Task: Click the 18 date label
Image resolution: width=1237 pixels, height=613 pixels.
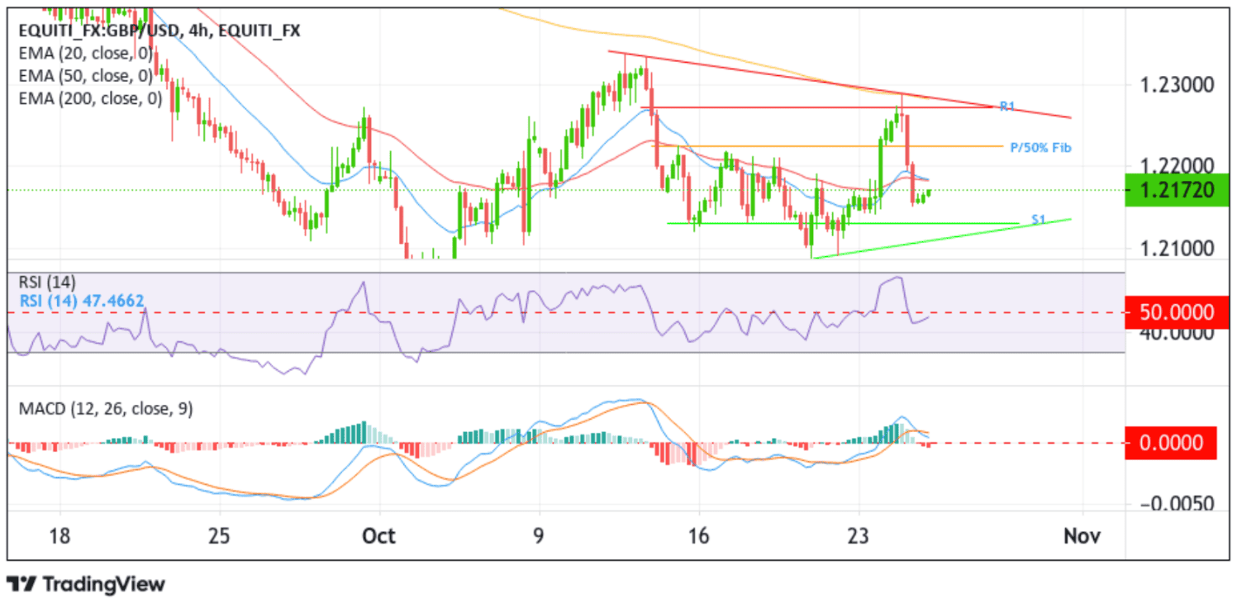Action: [x=61, y=535]
